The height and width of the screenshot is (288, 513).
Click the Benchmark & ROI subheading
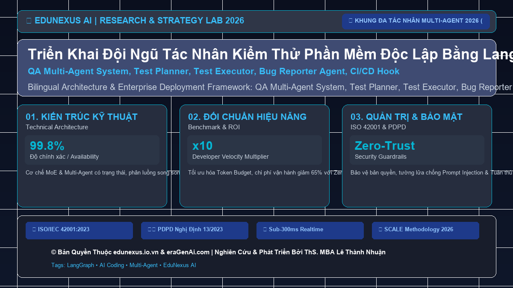[214, 127]
